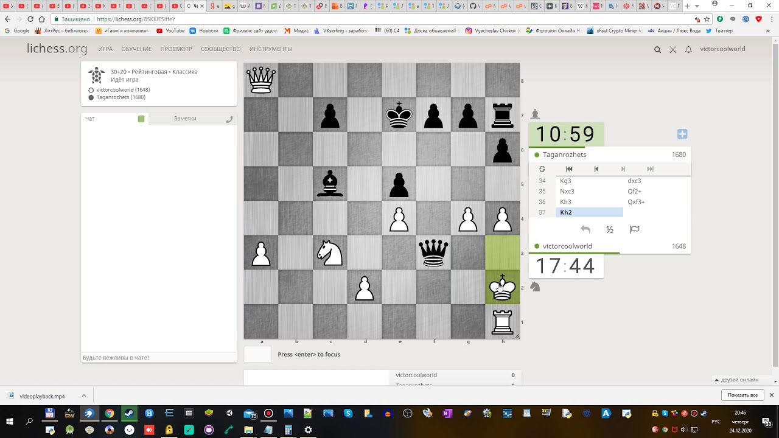Toggle the chat enable checkbox
779x438 pixels.
tap(141, 119)
